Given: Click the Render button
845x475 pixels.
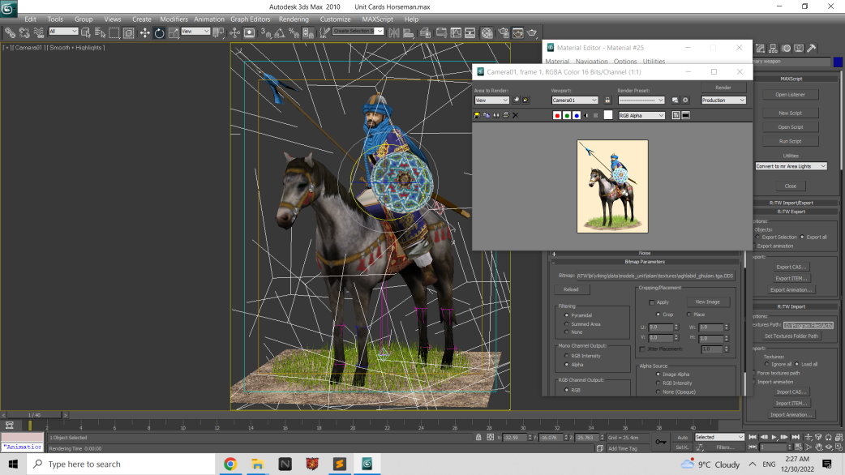Looking at the screenshot, I should tap(723, 88).
